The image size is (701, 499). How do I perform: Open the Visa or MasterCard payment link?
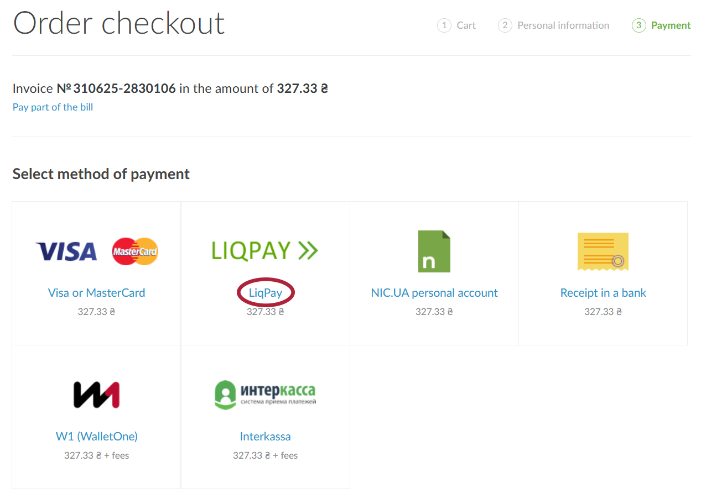tap(96, 293)
